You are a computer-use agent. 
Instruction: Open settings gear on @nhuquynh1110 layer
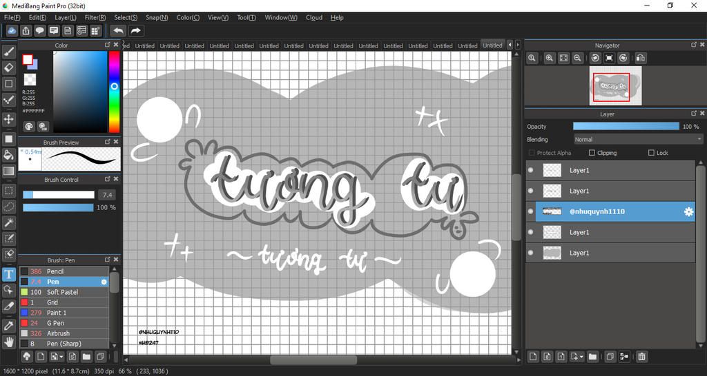[x=688, y=212]
